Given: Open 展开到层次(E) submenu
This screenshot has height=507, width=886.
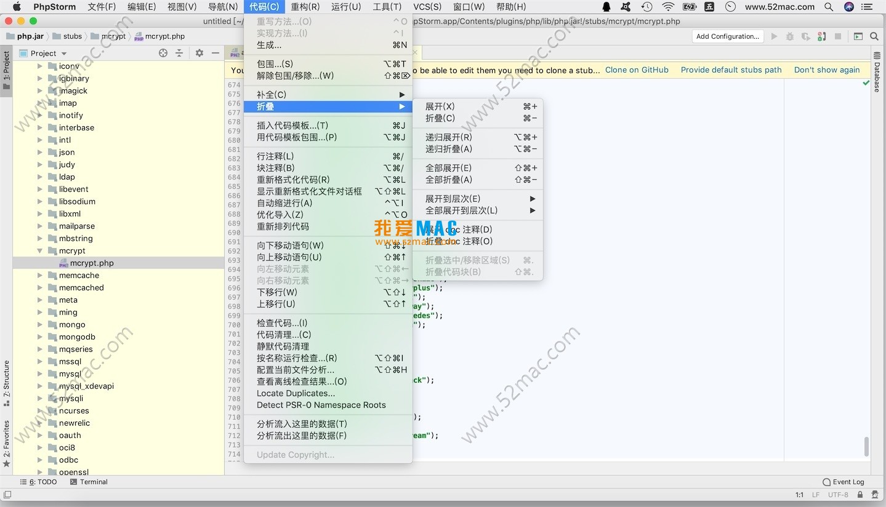Looking at the screenshot, I should click(478, 199).
